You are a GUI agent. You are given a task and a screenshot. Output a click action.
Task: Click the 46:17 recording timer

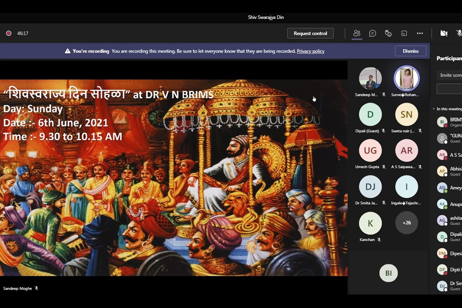click(23, 33)
